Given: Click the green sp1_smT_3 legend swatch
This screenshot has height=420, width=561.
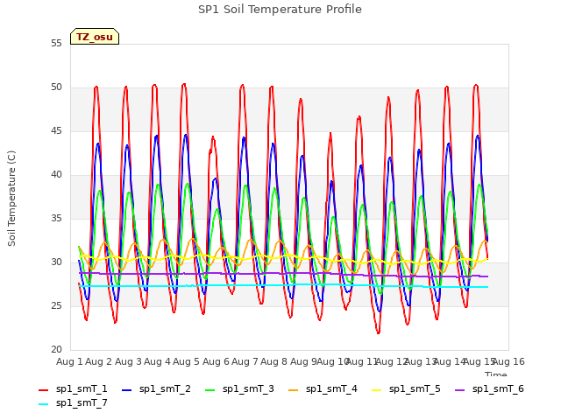Looking at the screenshot, I should click(x=210, y=390).
